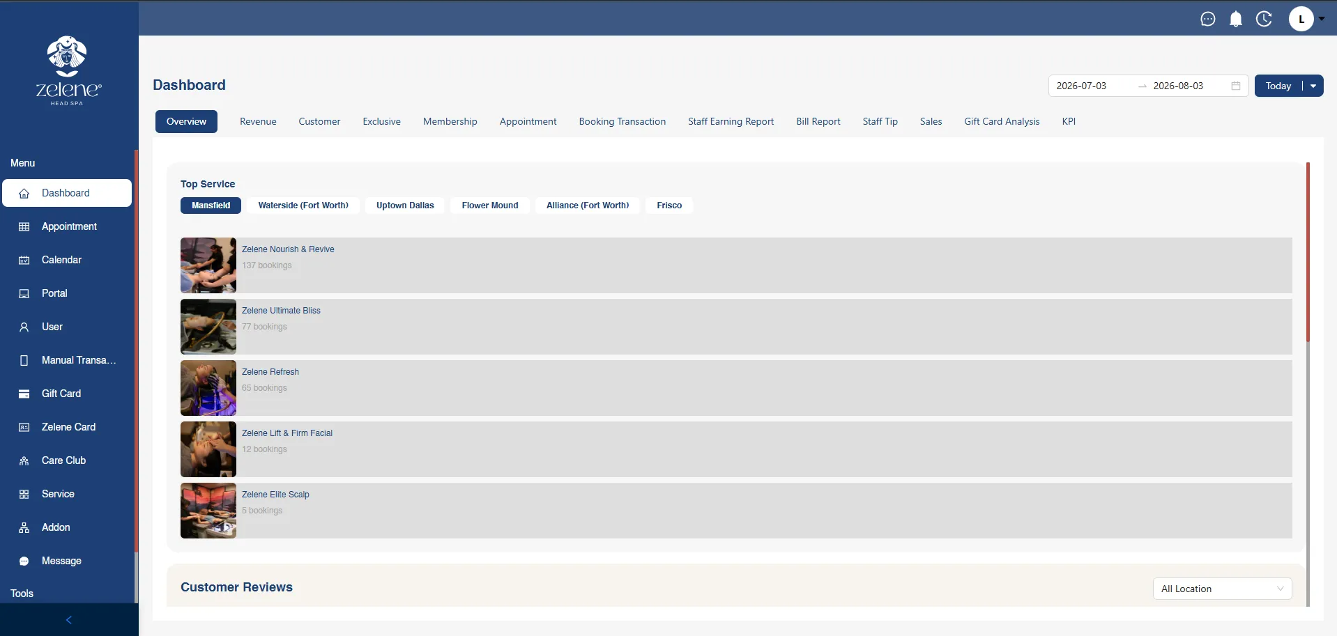The image size is (1337, 636).
Task: Click the Message bubble icon in sidebar
Action: coord(24,561)
